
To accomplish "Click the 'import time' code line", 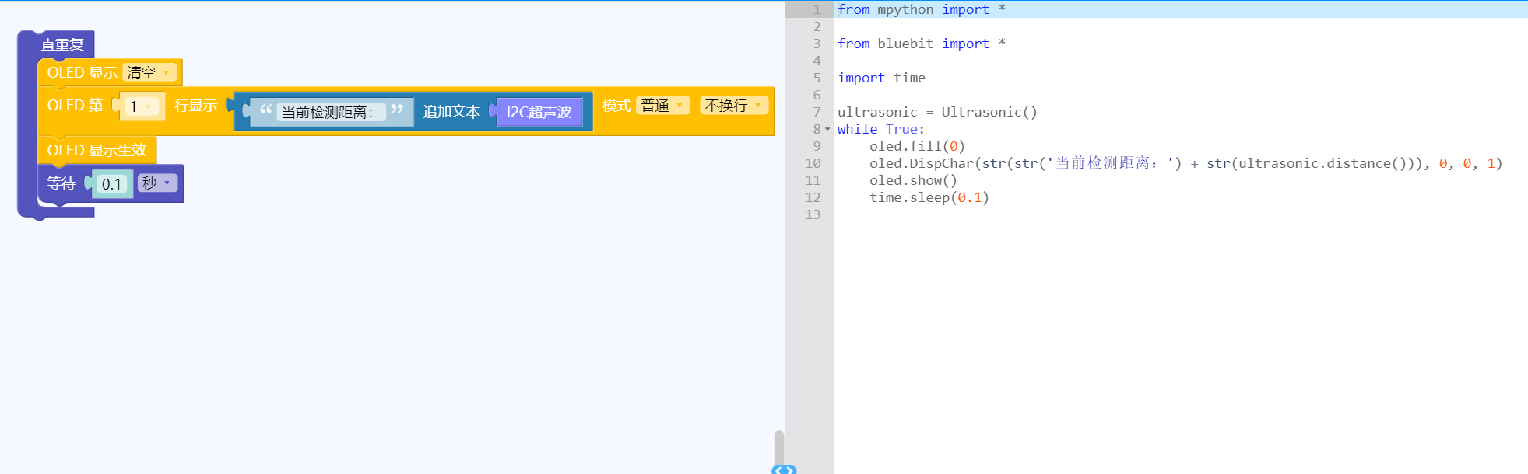I will point(881,78).
